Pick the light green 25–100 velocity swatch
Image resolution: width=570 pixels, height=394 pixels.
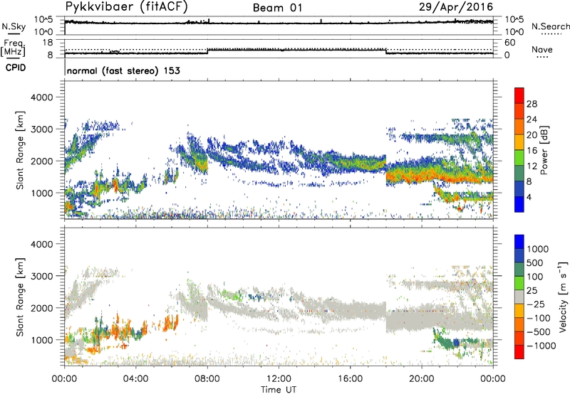coord(519,283)
